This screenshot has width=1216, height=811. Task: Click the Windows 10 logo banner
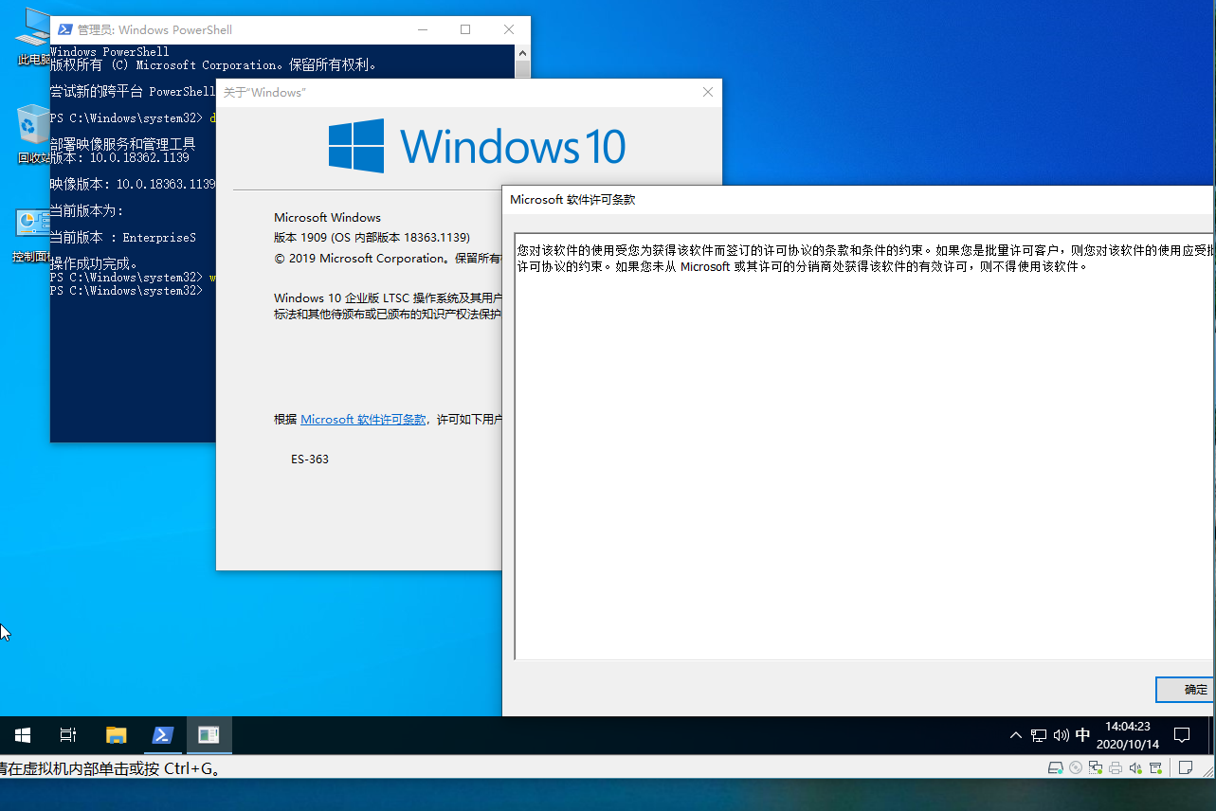(x=477, y=146)
